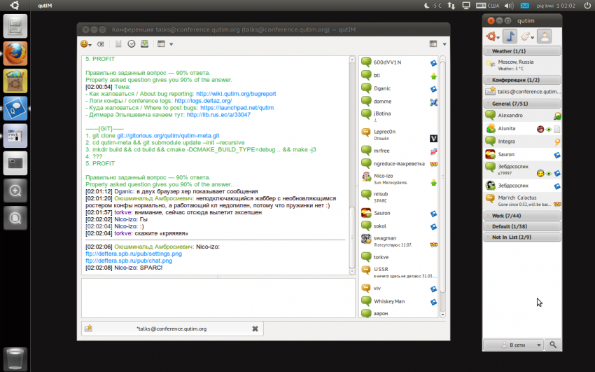
Task: Click the clock history icon in chat toolbar
Action: pyautogui.click(x=132, y=43)
